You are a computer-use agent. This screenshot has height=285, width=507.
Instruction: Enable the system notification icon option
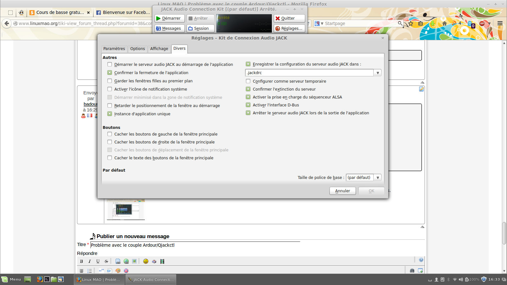[110, 89]
